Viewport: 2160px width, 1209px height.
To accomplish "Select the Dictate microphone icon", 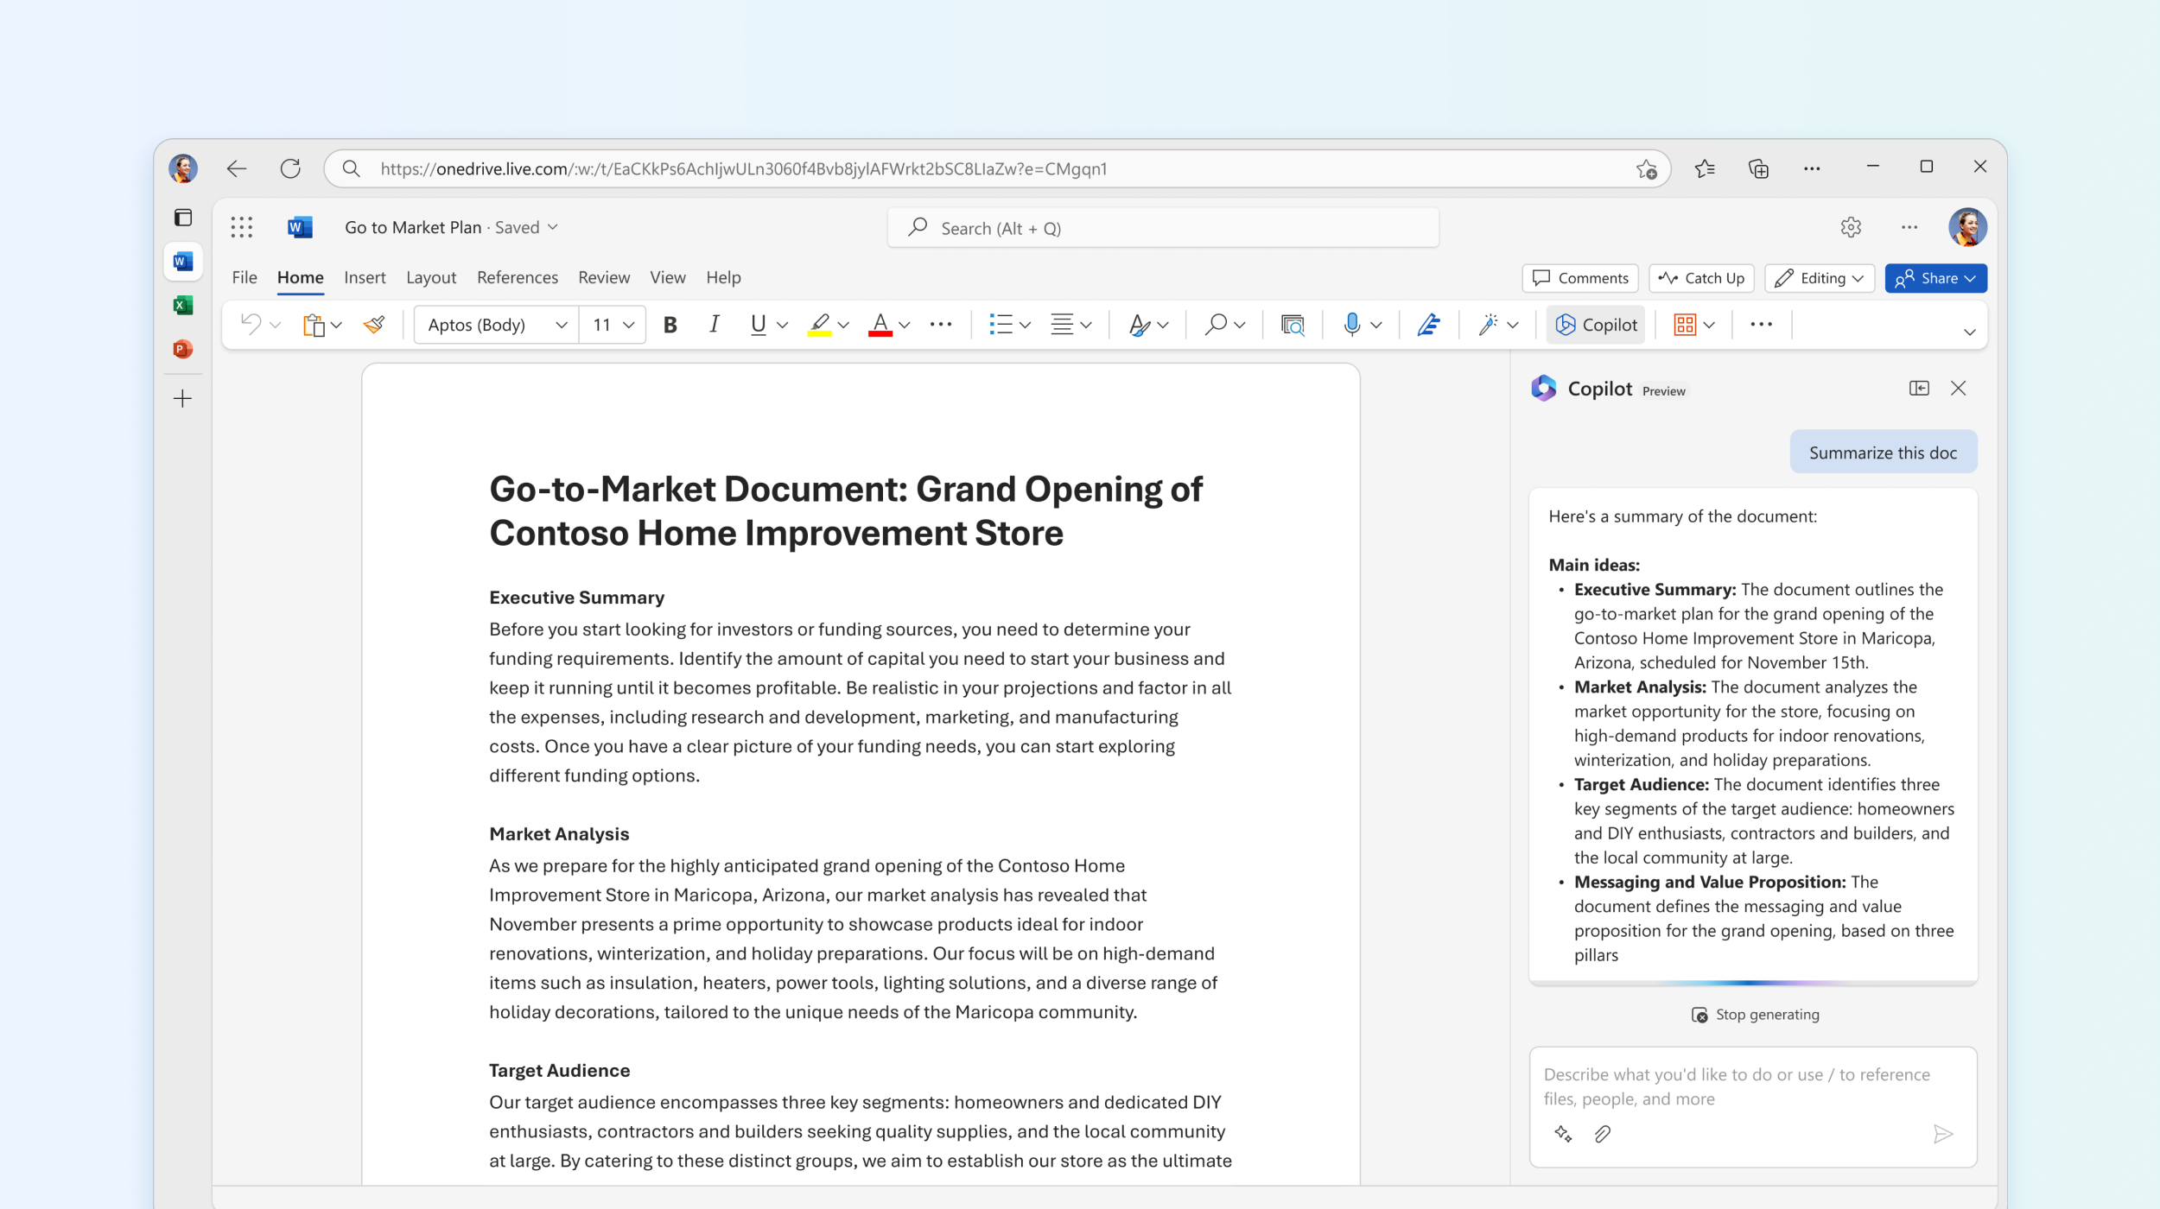I will pos(1351,325).
